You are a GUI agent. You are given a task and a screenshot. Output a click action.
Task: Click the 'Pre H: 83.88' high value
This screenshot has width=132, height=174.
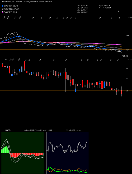coord(82,8)
